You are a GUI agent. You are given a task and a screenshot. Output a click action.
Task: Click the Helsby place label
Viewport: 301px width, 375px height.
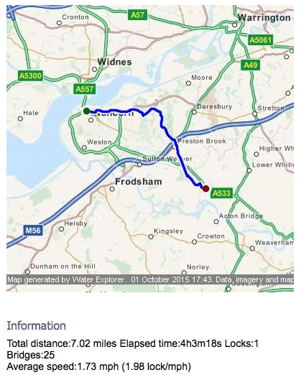(75, 223)
